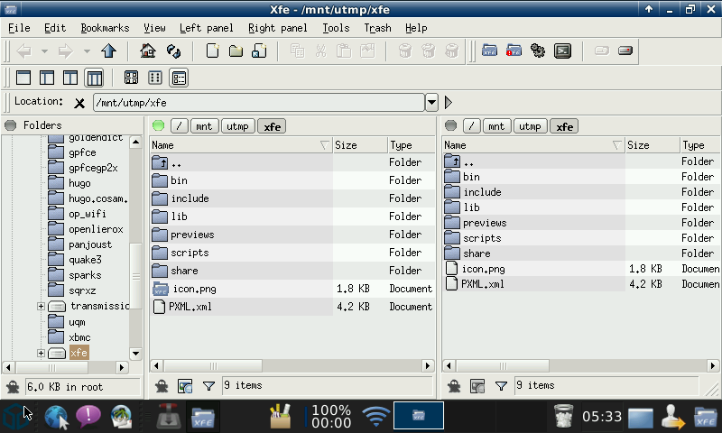Go to home directory icon
The width and height of the screenshot is (722, 433).
click(x=148, y=51)
